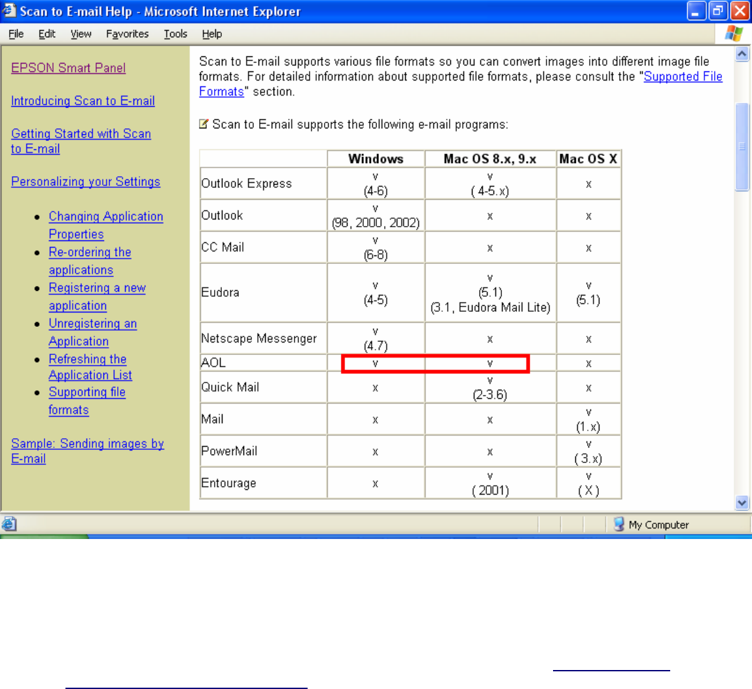
Task: Open the EPSON Smart Panel link
Action: (x=68, y=67)
